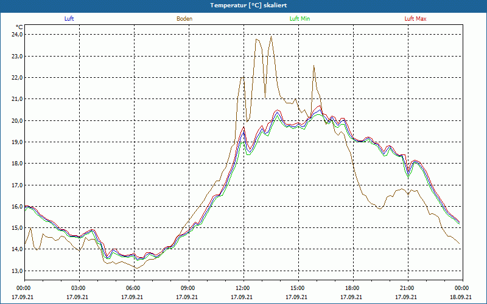This screenshot has height=304, width=487.
Task: Click the 16,0 y-axis value
Action: 18,207
